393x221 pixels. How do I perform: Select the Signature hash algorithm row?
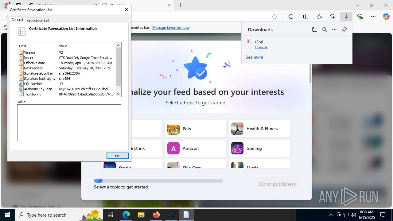point(67,79)
